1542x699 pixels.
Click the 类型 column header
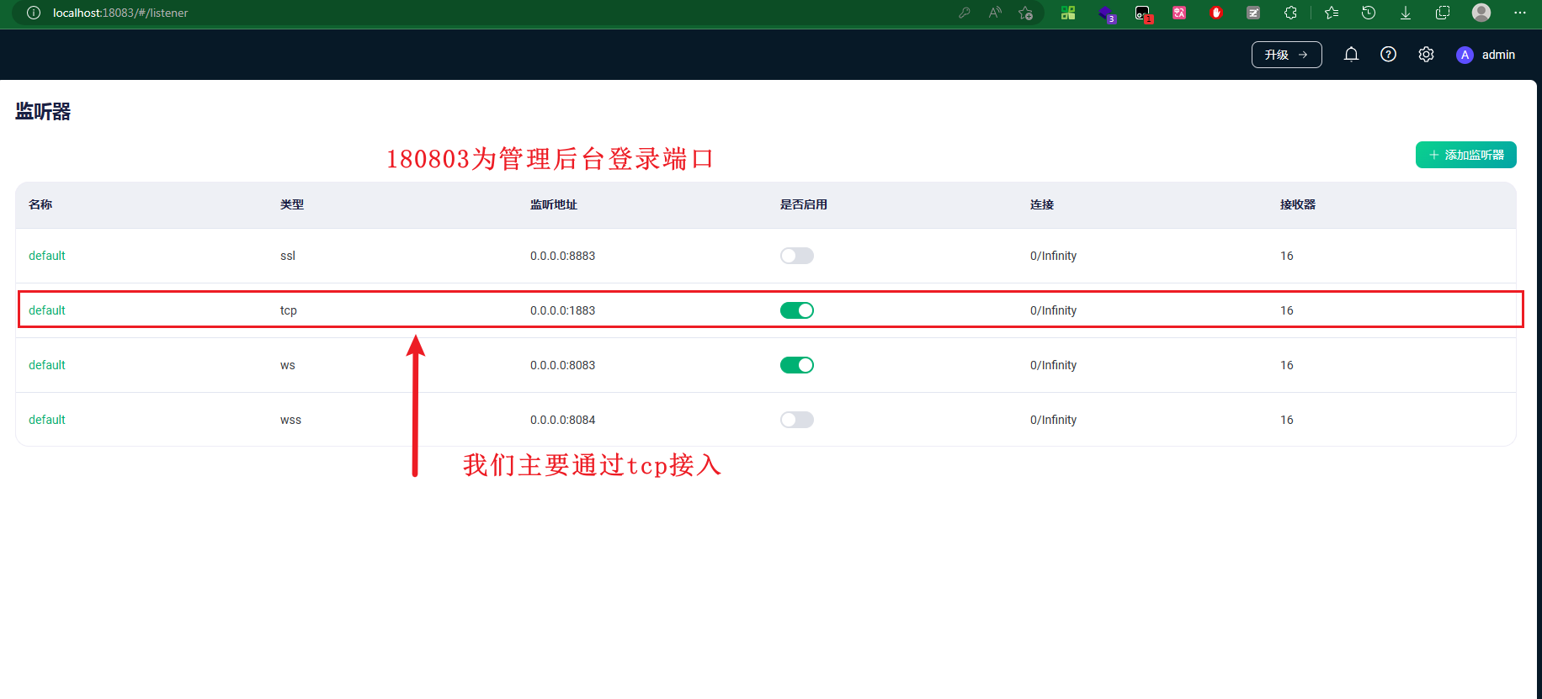pos(292,204)
